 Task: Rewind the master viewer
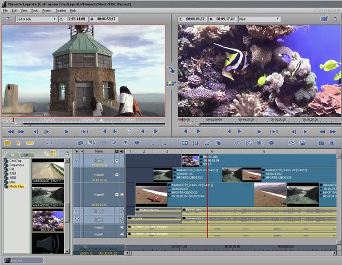(x=322, y=132)
